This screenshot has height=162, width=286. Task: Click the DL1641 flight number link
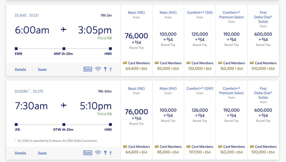click(21, 15)
